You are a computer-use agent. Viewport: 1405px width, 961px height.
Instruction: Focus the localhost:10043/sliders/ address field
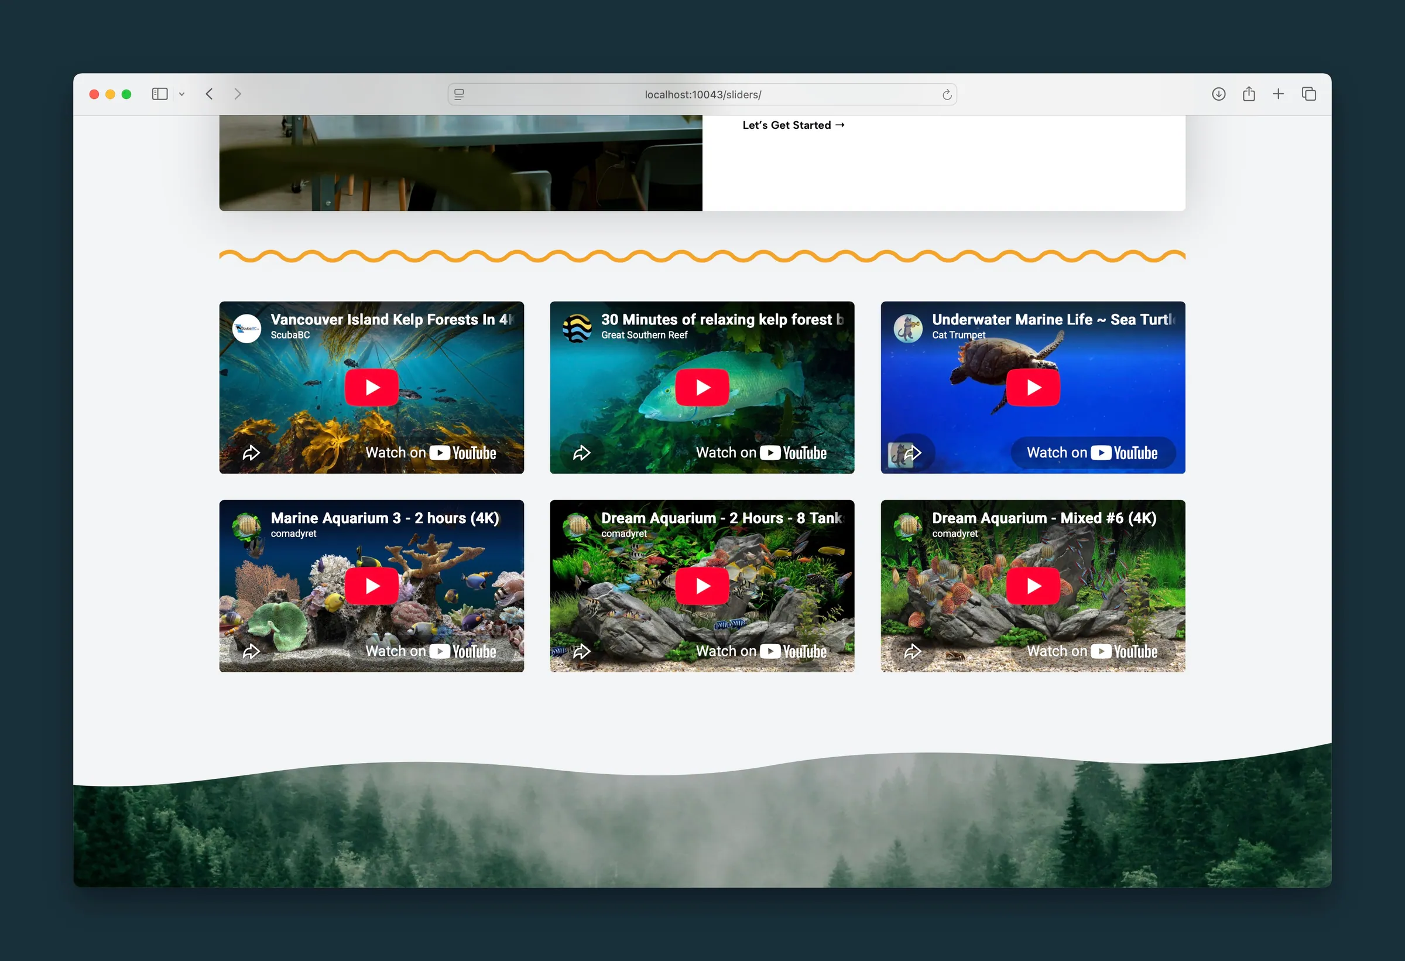point(702,94)
